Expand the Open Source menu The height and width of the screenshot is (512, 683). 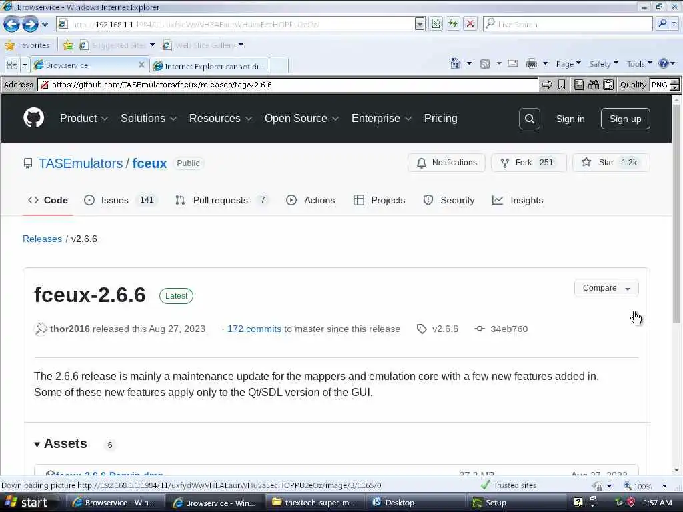click(x=301, y=119)
